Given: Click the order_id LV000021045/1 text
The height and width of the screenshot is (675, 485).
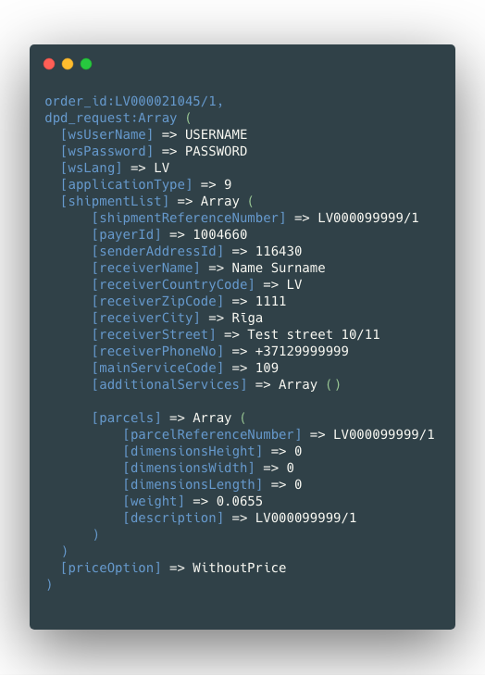Looking at the screenshot, I should (x=134, y=101).
